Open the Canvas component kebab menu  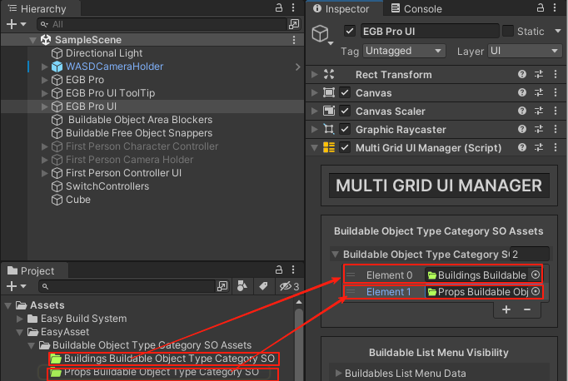point(556,92)
